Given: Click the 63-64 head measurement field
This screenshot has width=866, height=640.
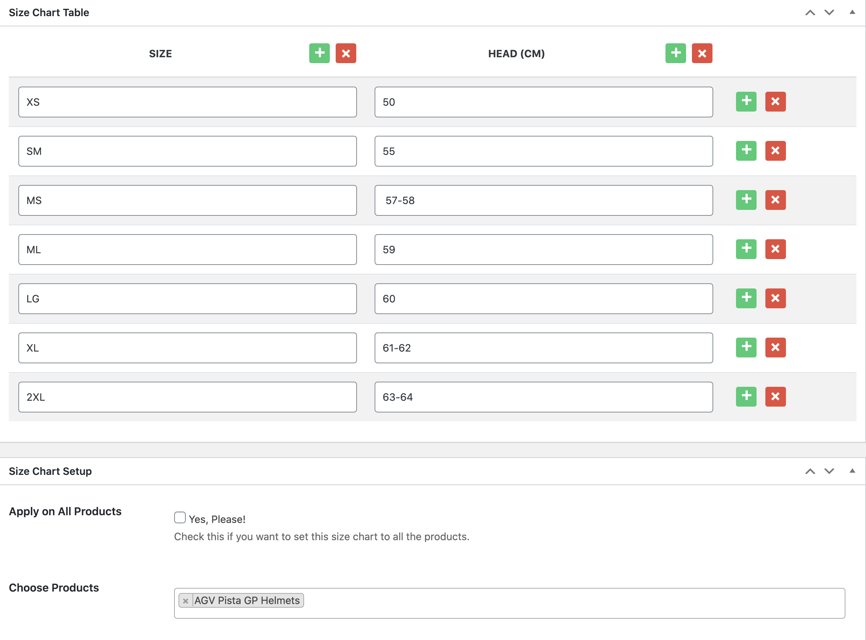Looking at the screenshot, I should [543, 397].
